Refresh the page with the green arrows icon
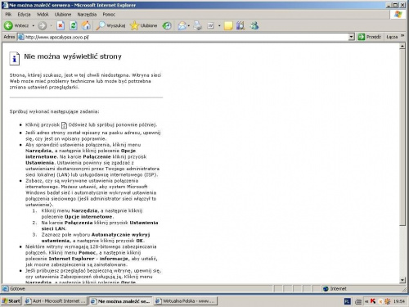The image size is (409, 307). [x=73, y=25]
